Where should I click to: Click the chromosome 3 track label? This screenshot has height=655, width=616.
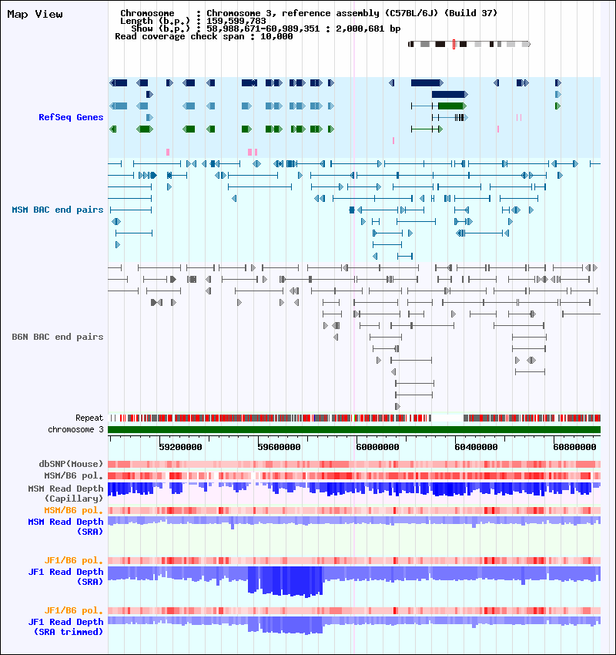[75, 429]
